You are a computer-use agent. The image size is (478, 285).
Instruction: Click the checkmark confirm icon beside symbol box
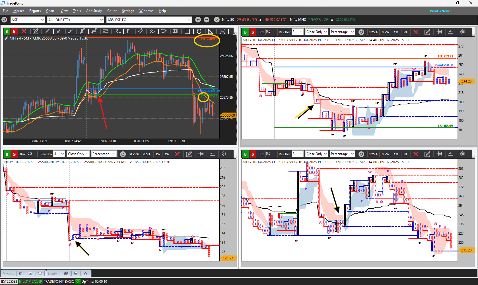(217, 20)
